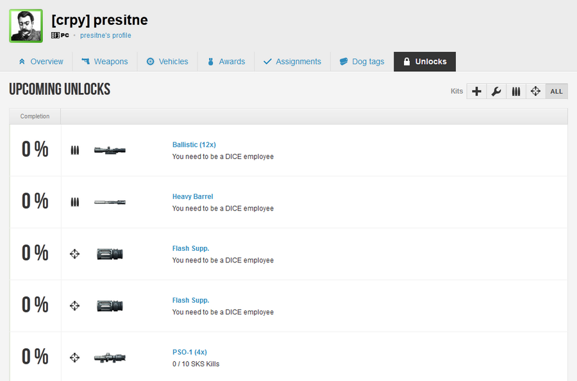Click the Completion column header
The width and height of the screenshot is (577, 381).
pos(35,116)
